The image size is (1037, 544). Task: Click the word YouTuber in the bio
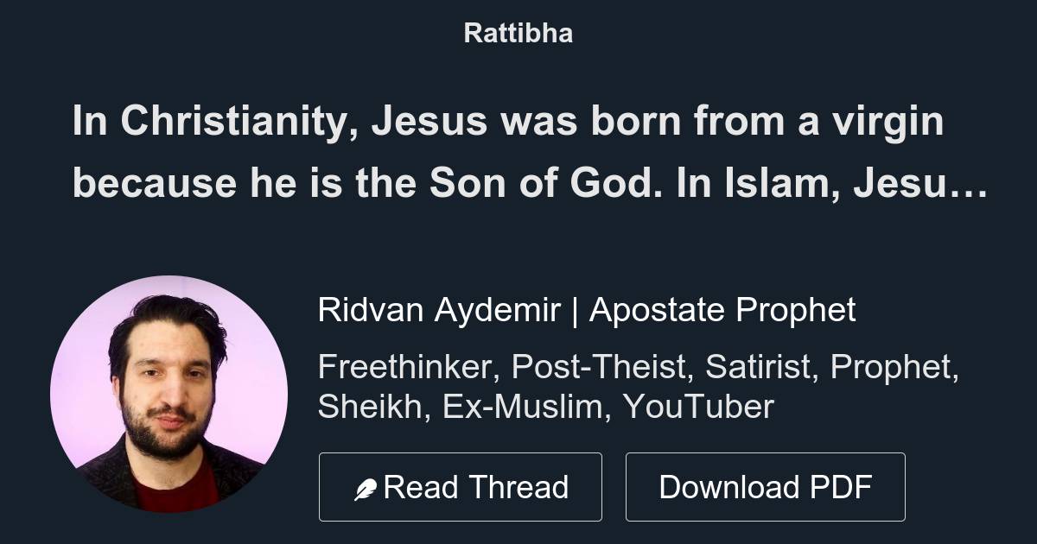[x=697, y=406]
